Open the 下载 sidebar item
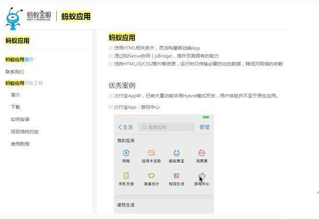Viewport: 319px width, 219px height. click(15, 107)
